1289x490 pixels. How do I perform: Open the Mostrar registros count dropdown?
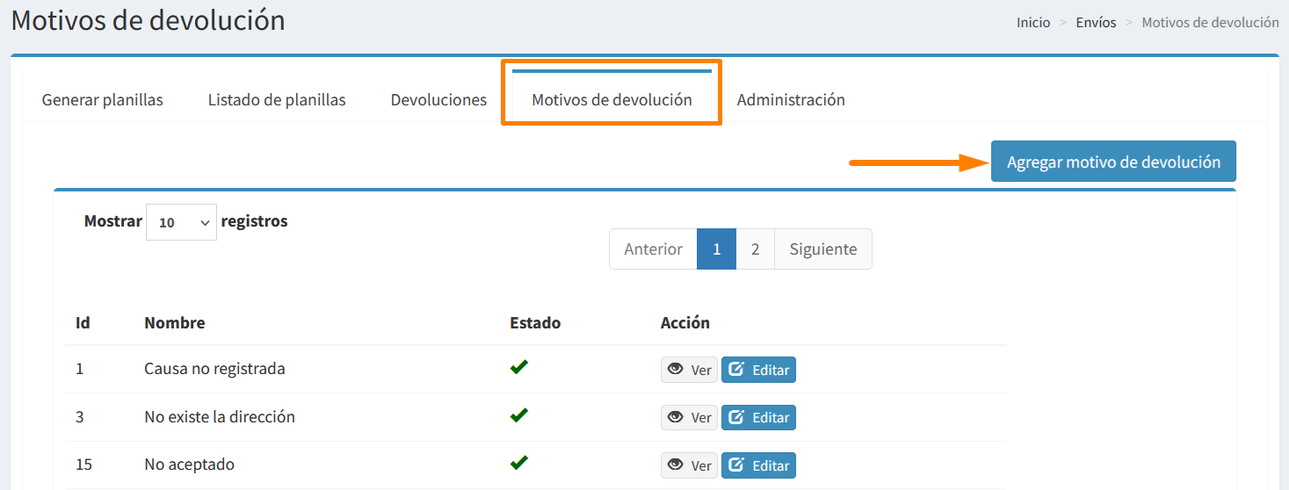coord(181,222)
